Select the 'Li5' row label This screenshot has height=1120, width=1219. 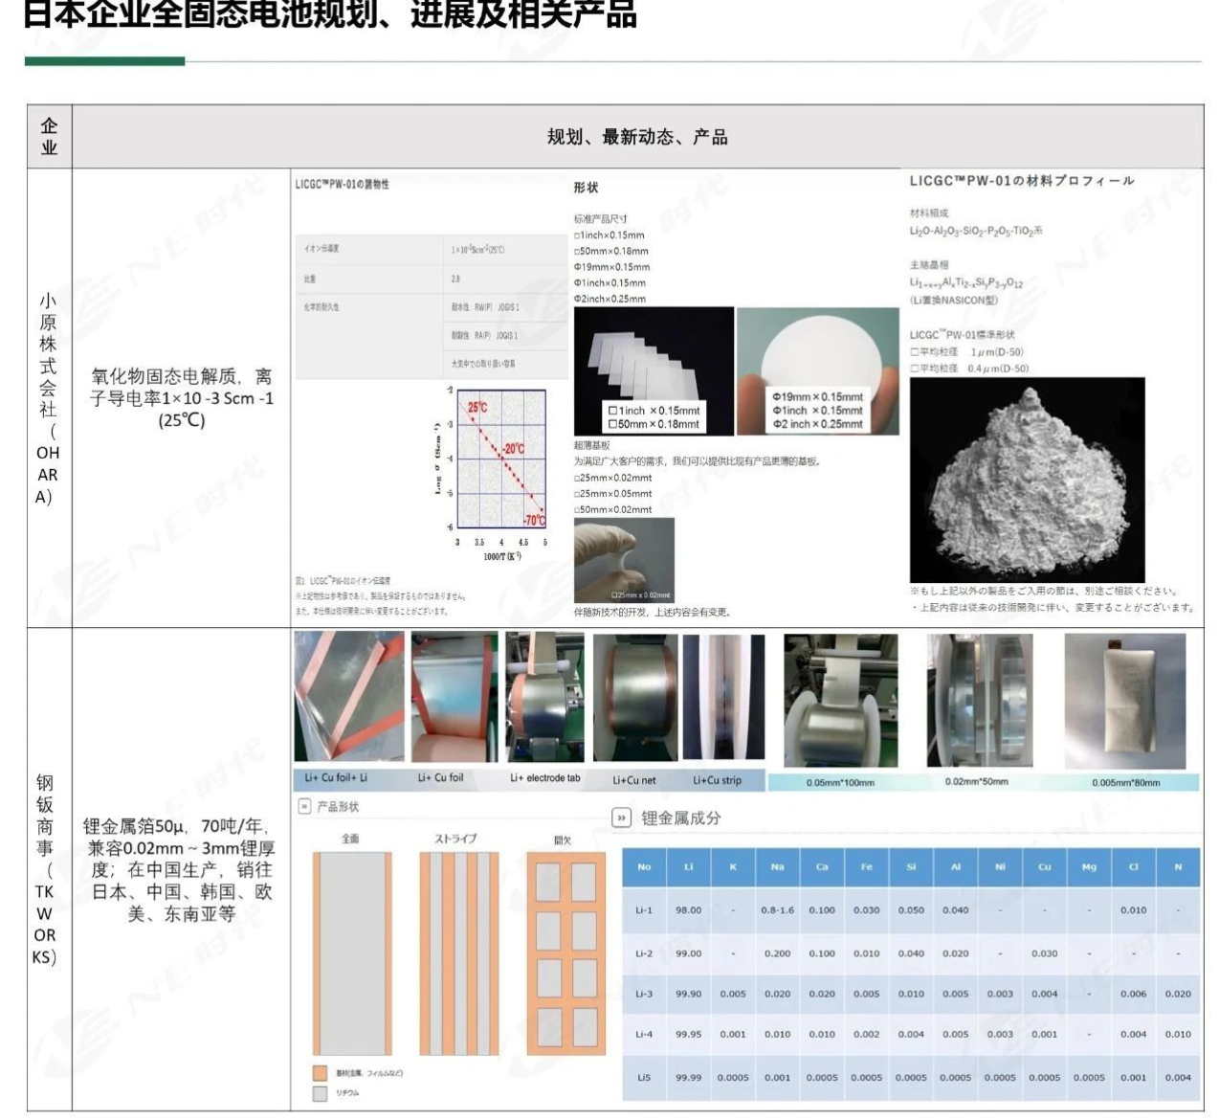644,1077
